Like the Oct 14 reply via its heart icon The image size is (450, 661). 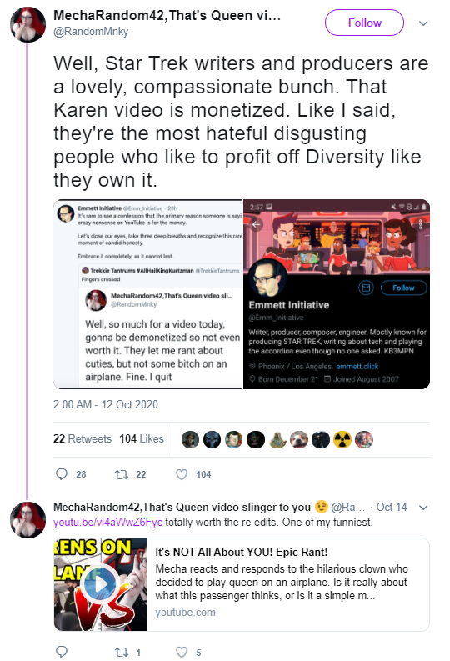click(182, 652)
